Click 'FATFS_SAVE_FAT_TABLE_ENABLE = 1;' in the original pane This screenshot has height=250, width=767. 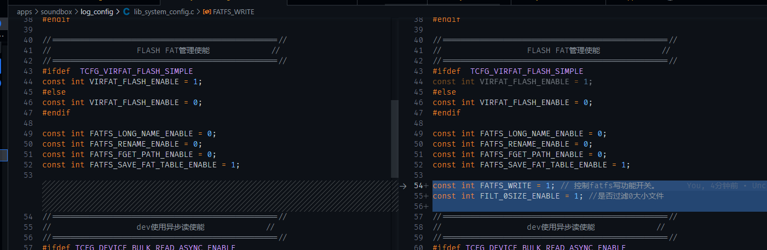point(165,165)
